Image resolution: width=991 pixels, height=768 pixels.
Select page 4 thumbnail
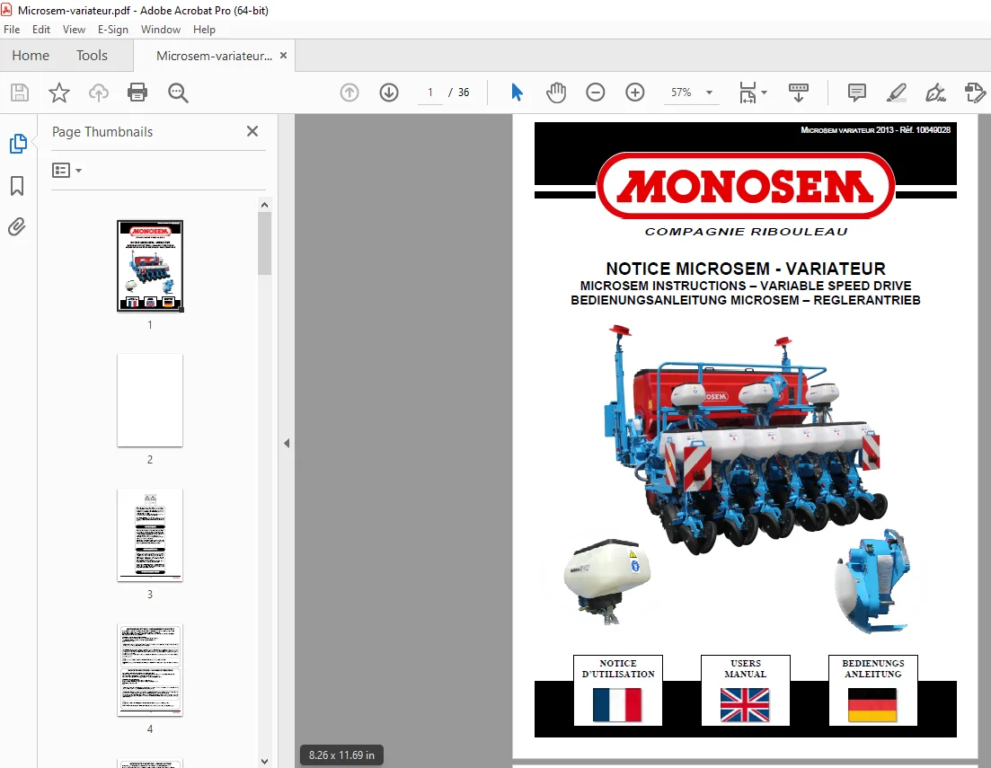point(150,669)
